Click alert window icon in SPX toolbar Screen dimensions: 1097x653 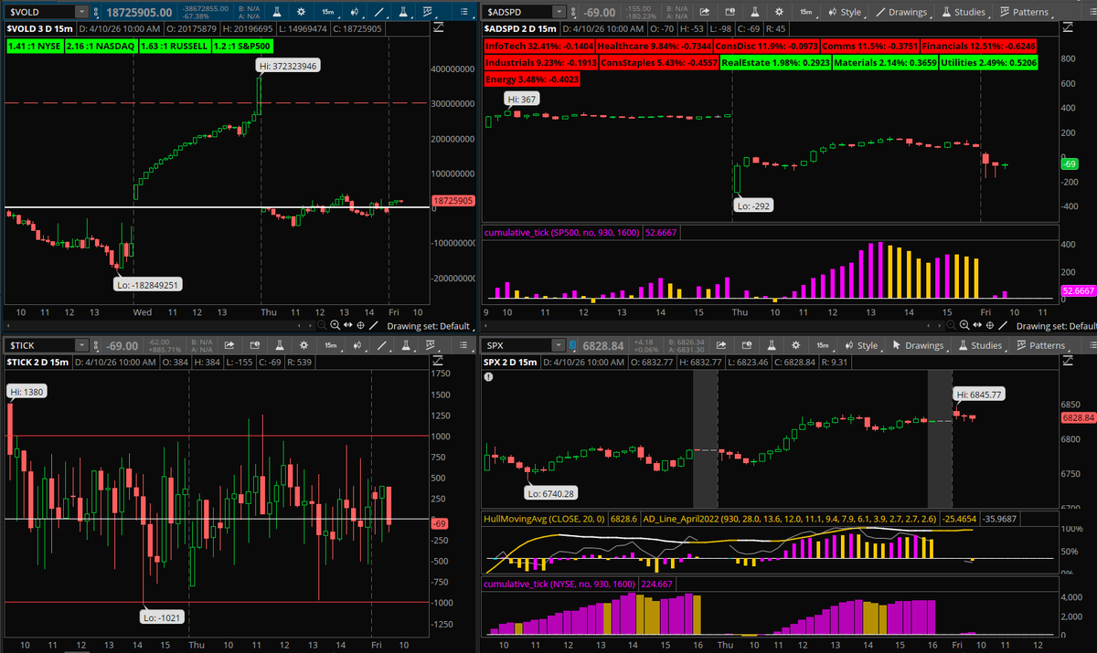click(x=746, y=345)
